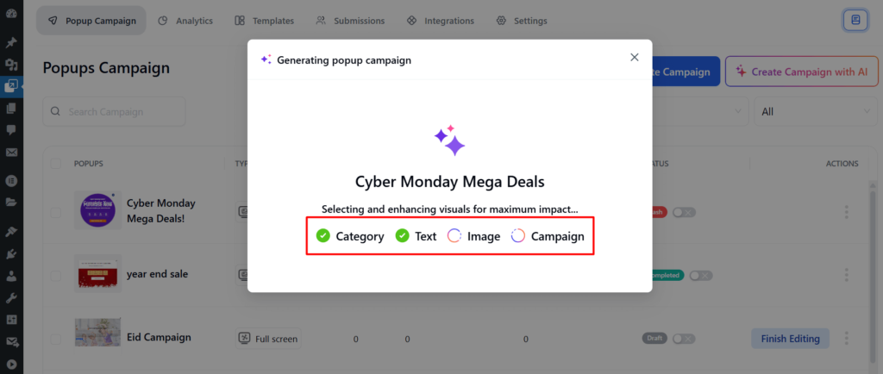
Task: Open the Templates tab
Action: 263,21
